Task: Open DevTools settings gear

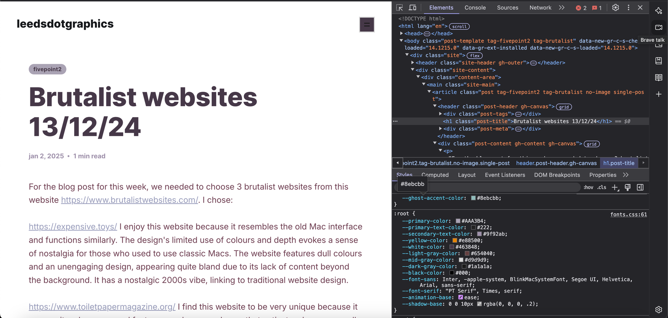Action: point(616,8)
